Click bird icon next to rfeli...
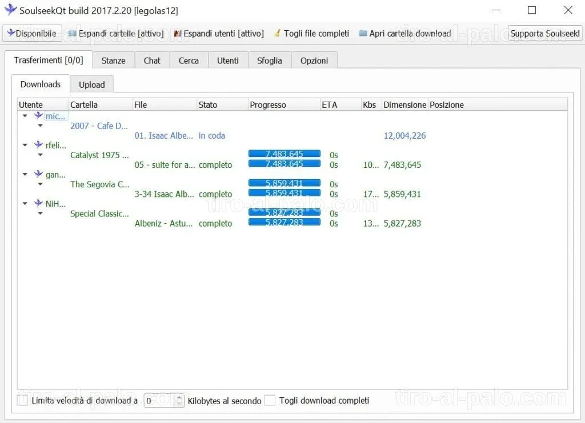This screenshot has height=423, width=585. point(38,144)
